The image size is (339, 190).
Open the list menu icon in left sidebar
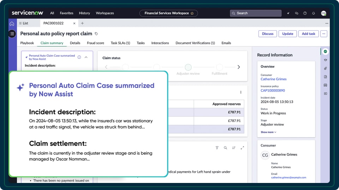coord(12,34)
